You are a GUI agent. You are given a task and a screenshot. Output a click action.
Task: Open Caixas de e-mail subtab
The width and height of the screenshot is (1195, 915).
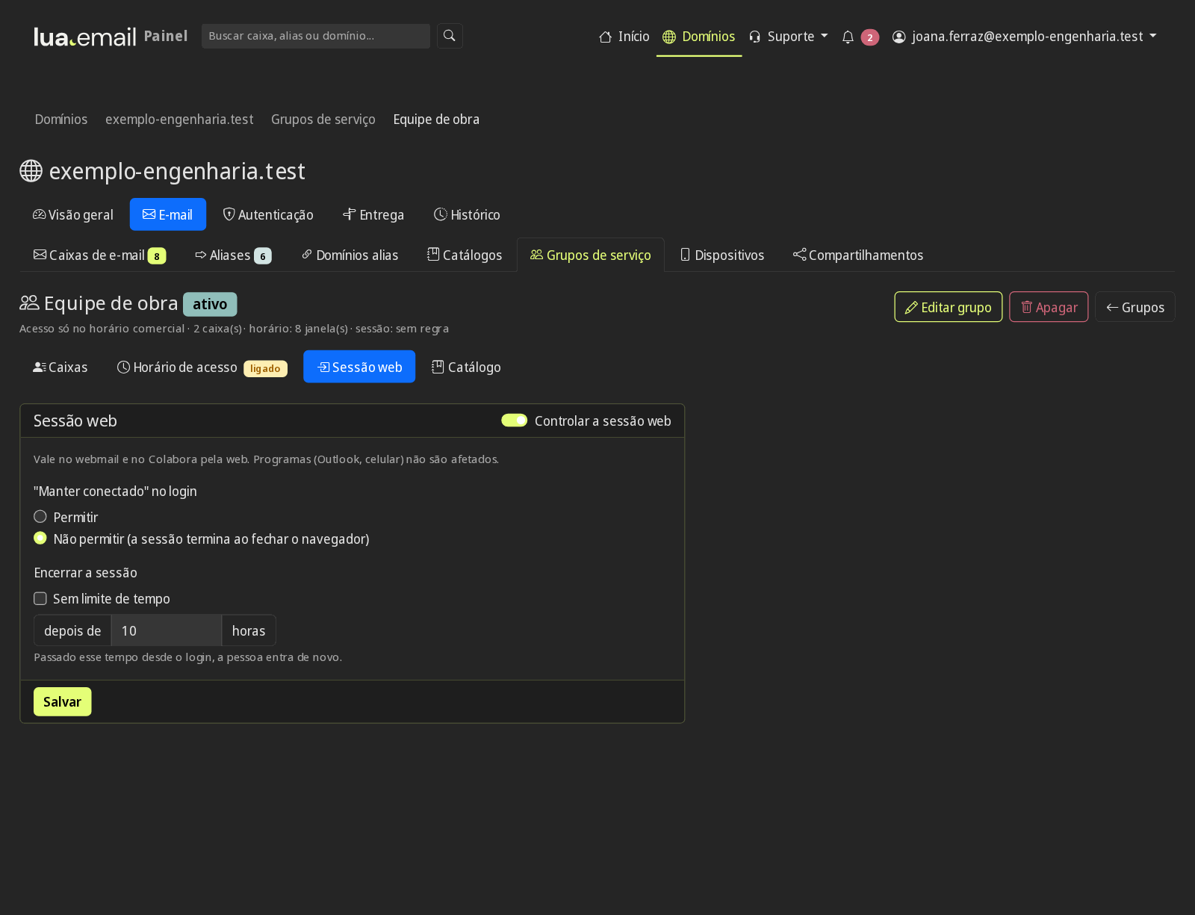click(99, 255)
